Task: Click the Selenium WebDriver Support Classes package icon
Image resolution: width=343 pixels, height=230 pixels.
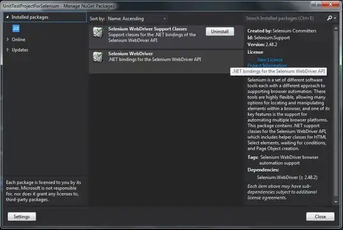Action: pyautogui.click(x=98, y=32)
